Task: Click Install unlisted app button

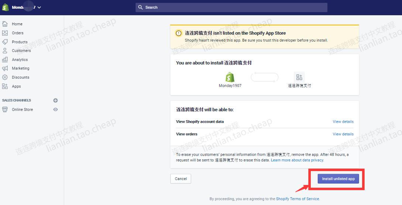Action: (x=338, y=179)
